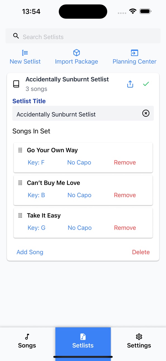Switch to the Settings tab
The height and width of the screenshot is (361, 166).
pos(139,341)
